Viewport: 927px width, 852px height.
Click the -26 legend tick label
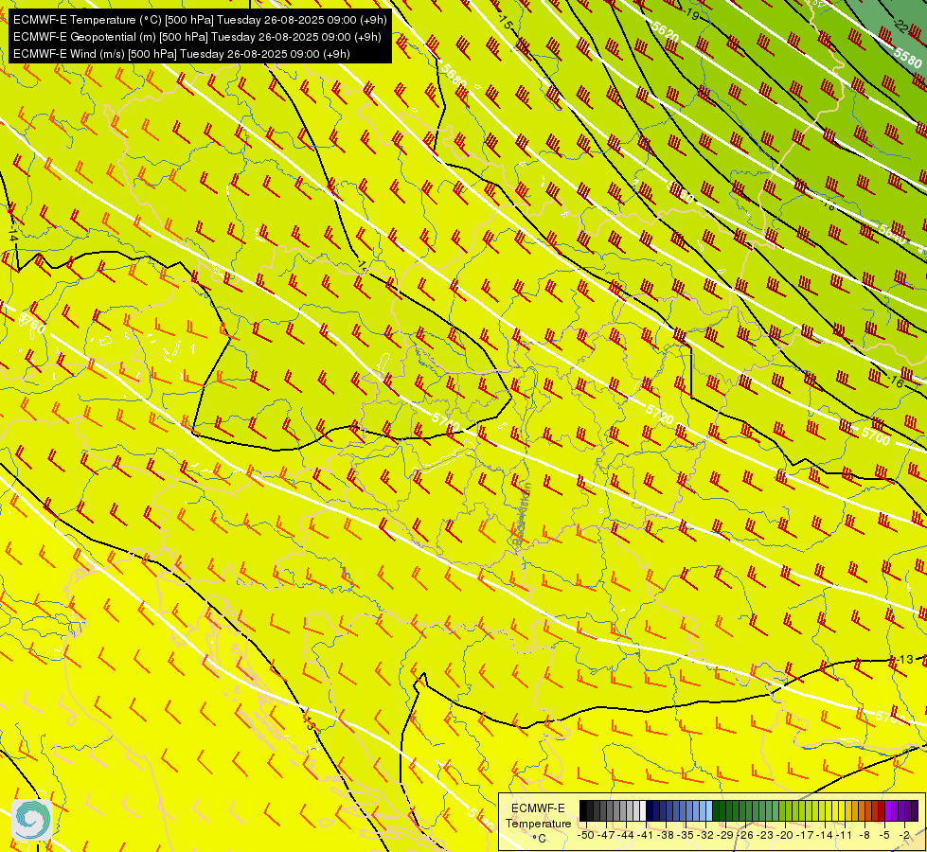746,835
